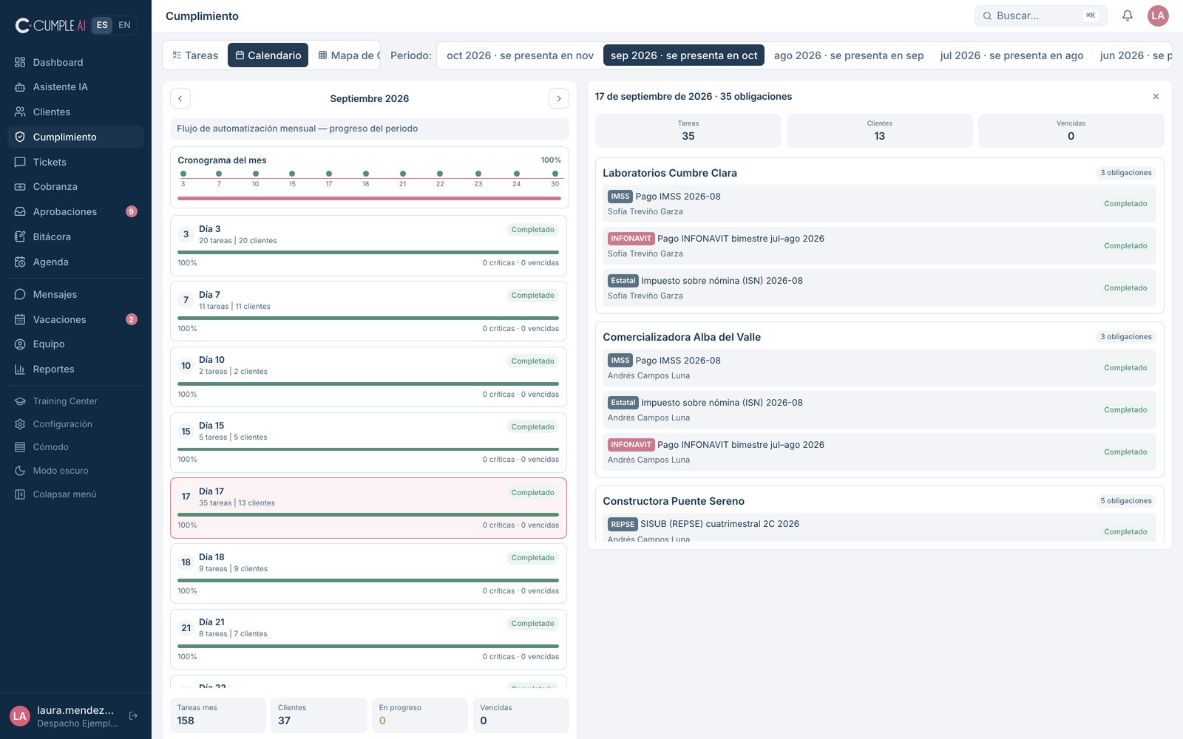This screenshot has height=739, width=1183.
Task: Open the Cumplimiento sidebar item
Action: tap(75, 137)
